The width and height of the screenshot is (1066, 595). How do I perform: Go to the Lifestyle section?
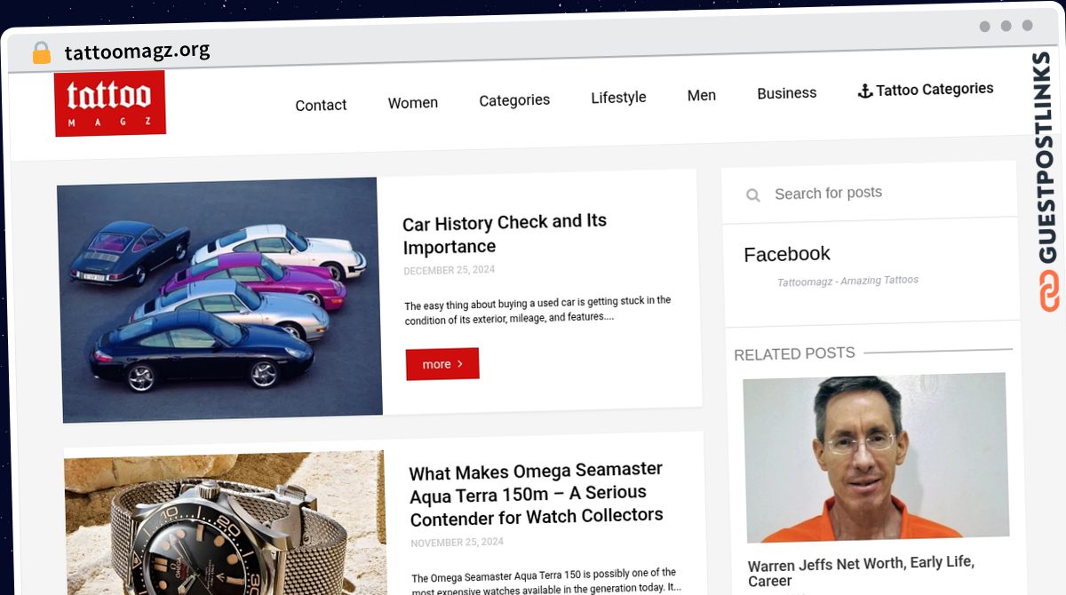618,98
